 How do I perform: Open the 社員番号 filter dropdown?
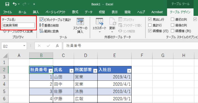click(x=51, y=71)
